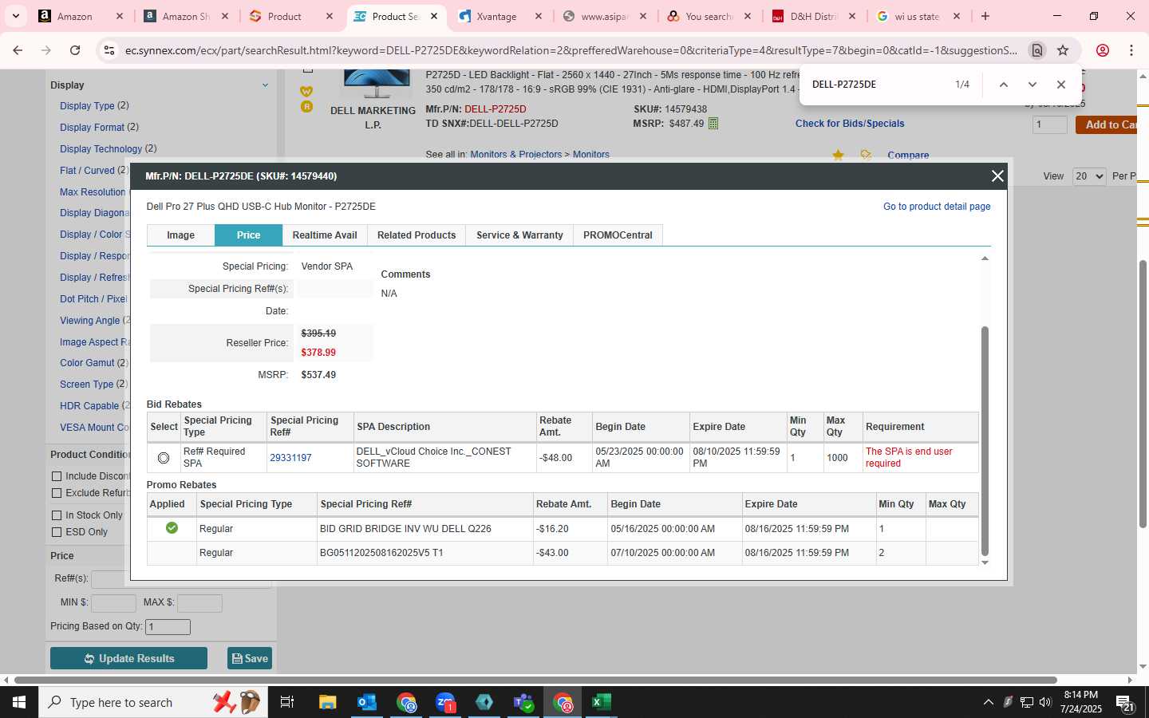The image size is (1149, 718).
Task: Focus the browser address bar
Action: [x=571, y=50]
